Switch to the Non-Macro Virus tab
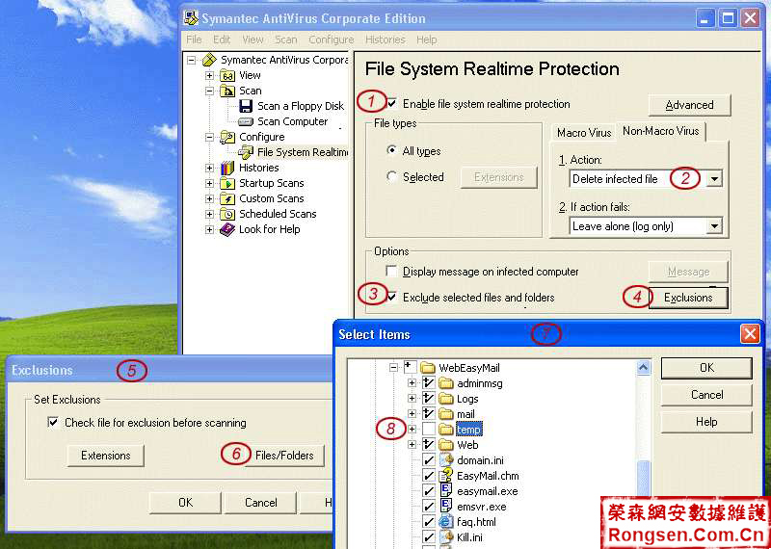The image size is (771, 549). 661,131
